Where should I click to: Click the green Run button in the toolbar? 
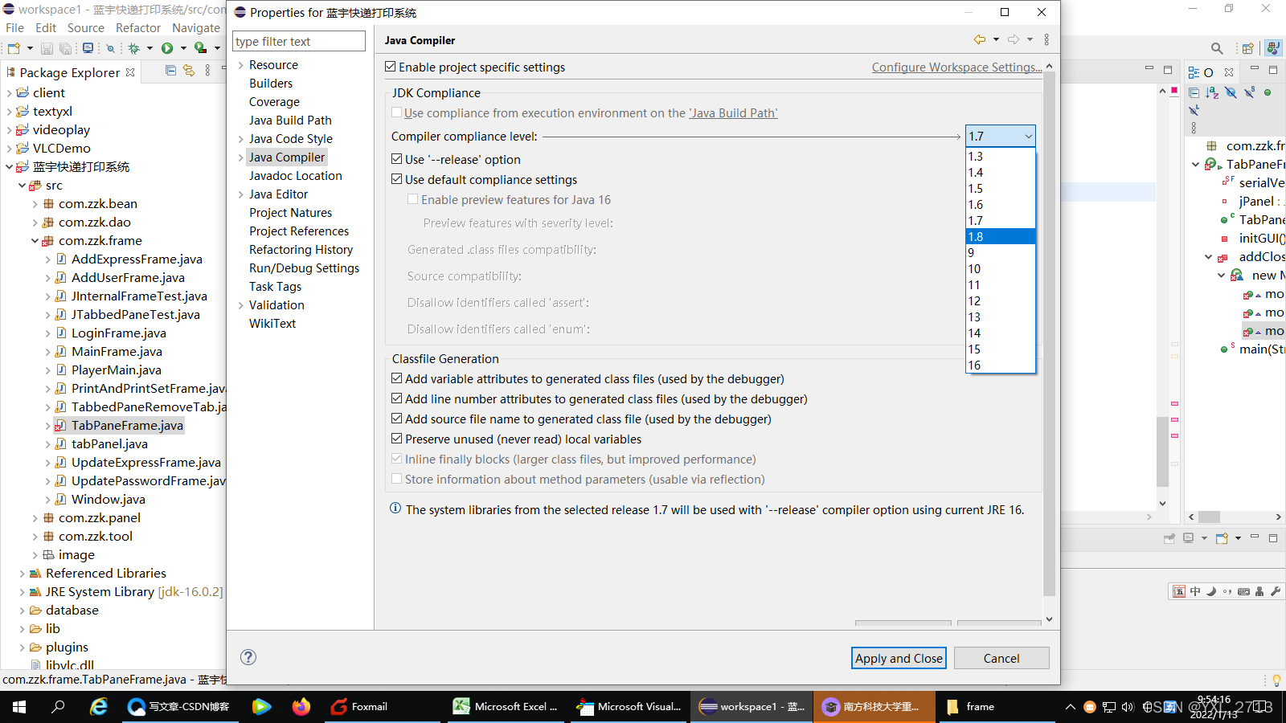point(169,48)
